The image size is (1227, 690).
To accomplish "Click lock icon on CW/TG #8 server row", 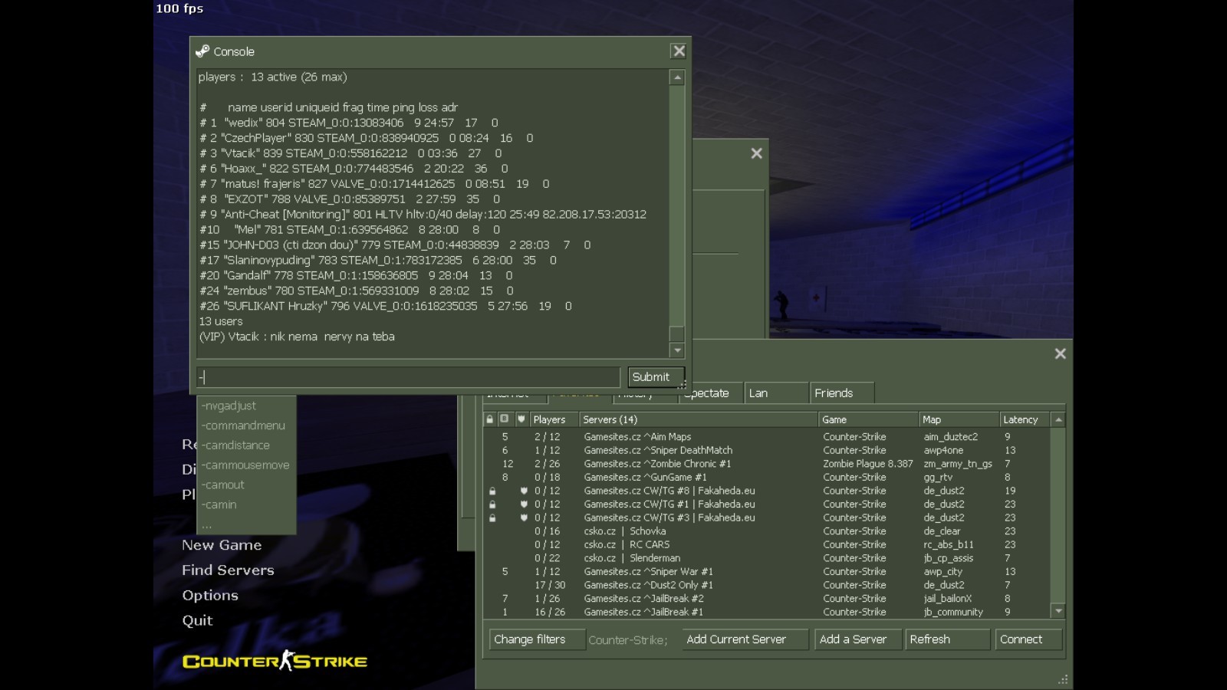I will pos(492,491).
